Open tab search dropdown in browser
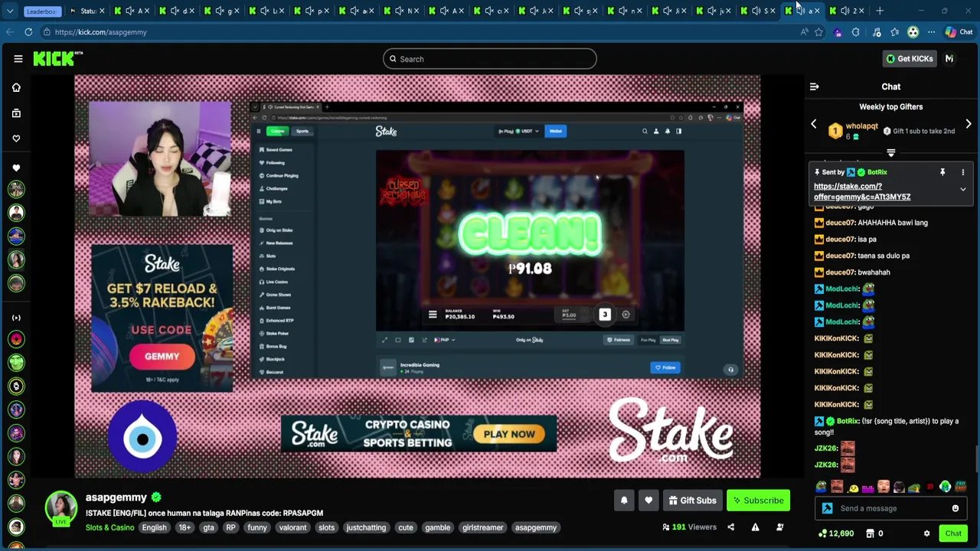This screenshot has height=551, width=980. click(x=8, y=11)
